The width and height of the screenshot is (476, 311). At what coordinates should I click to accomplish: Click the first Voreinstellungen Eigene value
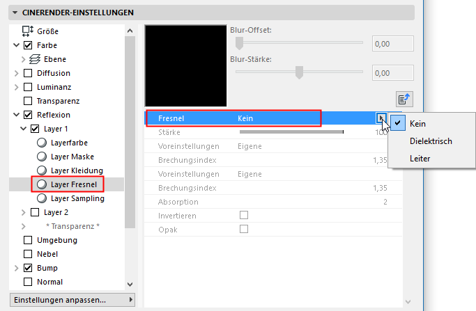pyautogui.click(x=249, y=146)
